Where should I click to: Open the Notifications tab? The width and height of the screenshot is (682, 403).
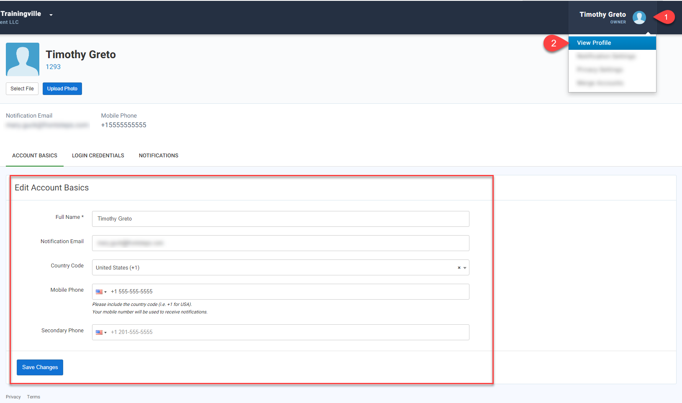(x=159, y=156)
